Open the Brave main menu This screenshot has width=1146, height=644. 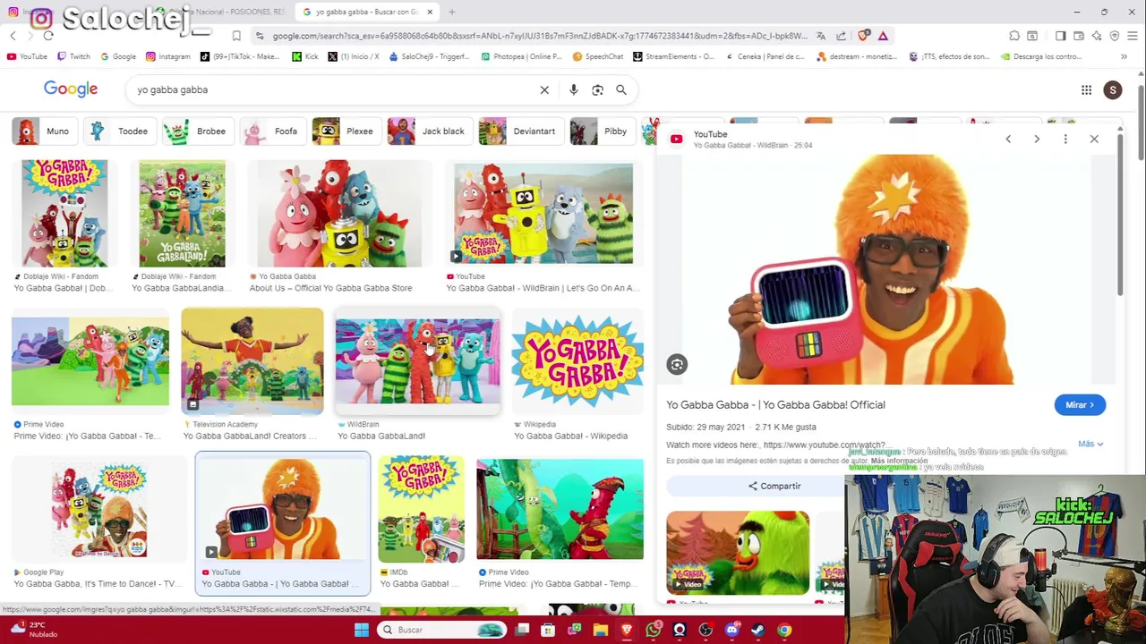[x=1133, y=36]
